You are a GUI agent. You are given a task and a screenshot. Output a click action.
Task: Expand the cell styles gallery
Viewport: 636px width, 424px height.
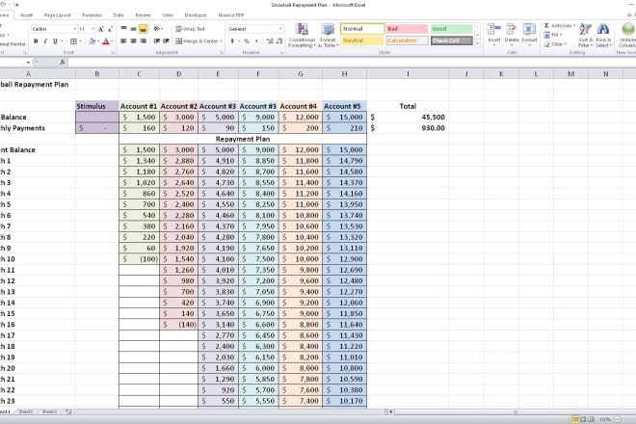477,43
